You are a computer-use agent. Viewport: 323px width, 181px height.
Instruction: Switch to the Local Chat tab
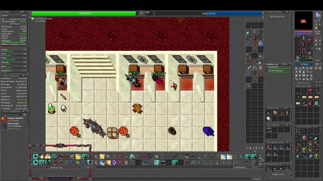(x=40, y=167)
